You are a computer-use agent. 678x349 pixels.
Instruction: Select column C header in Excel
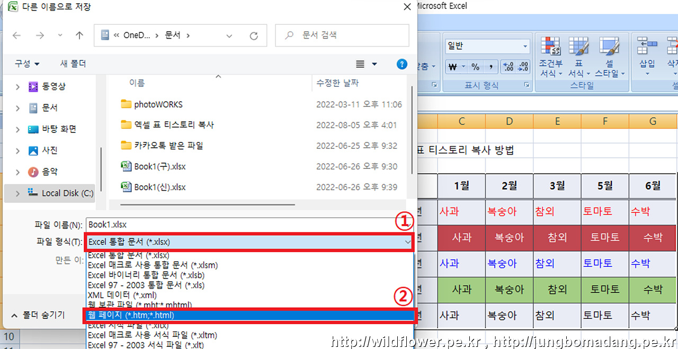point(462,121)
